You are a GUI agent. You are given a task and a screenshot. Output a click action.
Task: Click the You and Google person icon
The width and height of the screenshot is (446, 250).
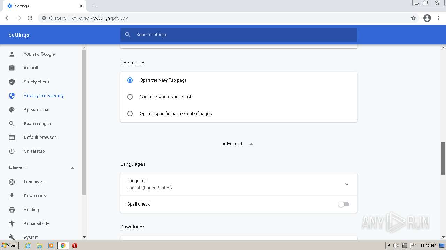click(12, 54)
